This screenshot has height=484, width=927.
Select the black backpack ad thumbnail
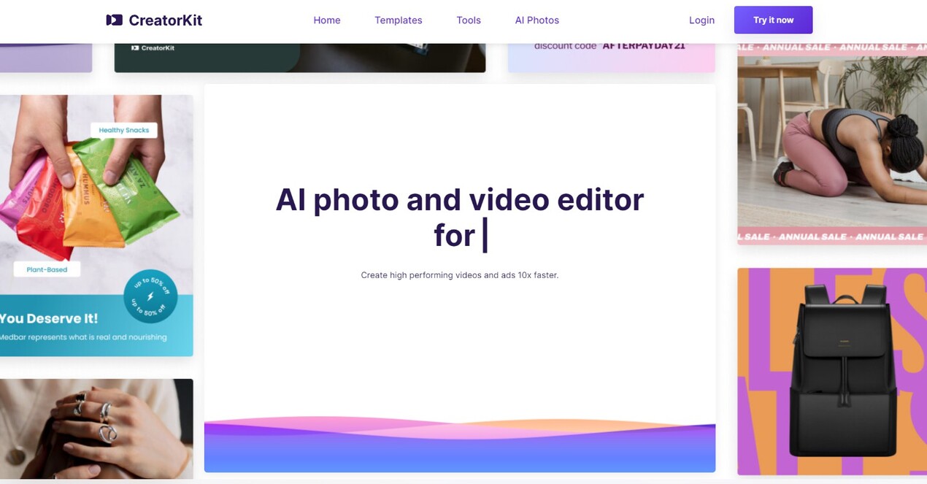[831, 372]
